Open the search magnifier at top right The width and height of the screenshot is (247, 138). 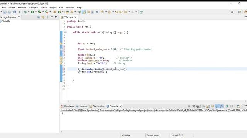click(x=232, y=12)
